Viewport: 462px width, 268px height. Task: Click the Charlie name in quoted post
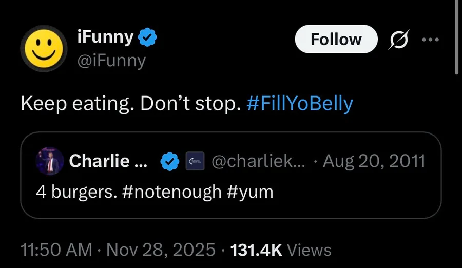pos(108,161)
